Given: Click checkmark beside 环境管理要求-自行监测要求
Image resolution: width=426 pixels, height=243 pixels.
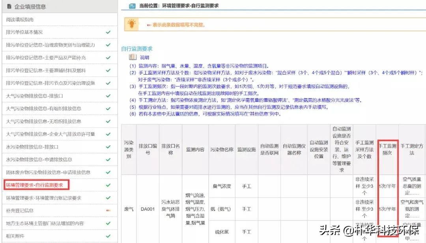Looking at the screenshot, I should [108, 185].
